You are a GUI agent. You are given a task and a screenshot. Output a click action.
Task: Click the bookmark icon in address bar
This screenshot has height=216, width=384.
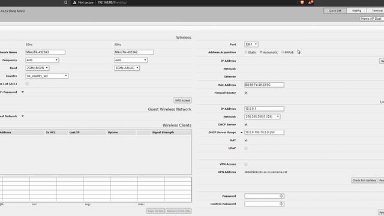[x=65, y=2]
